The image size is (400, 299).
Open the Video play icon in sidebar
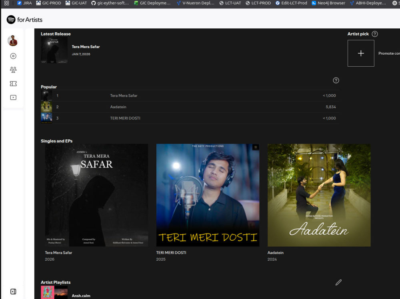tap(13, 97)
